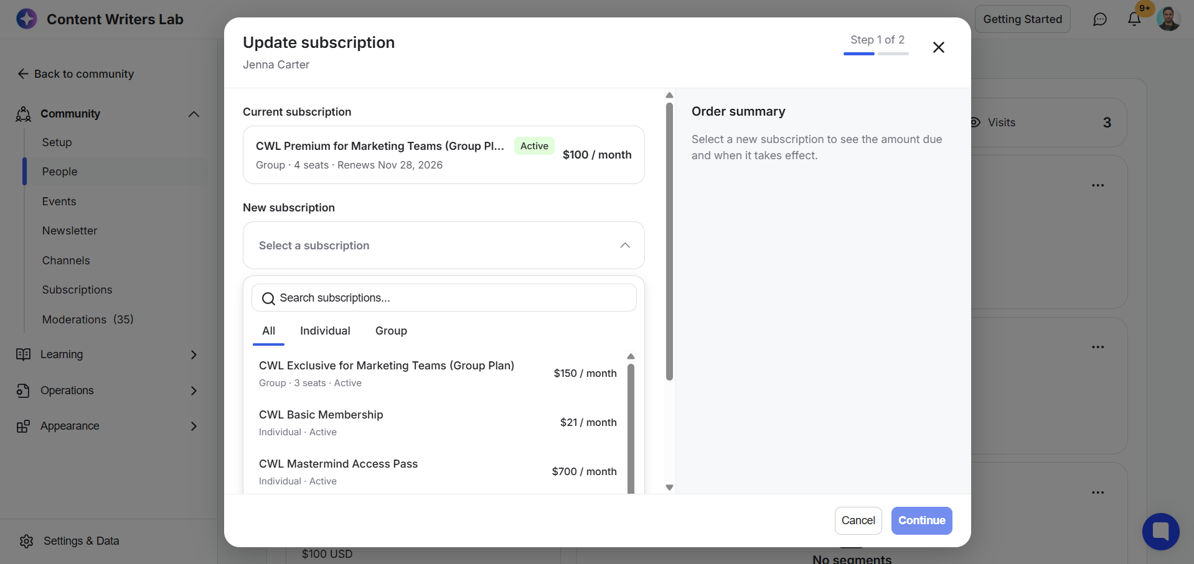Select CWL Mastermind Access Pass option
Screen dimensions: 1194x564
438,472
